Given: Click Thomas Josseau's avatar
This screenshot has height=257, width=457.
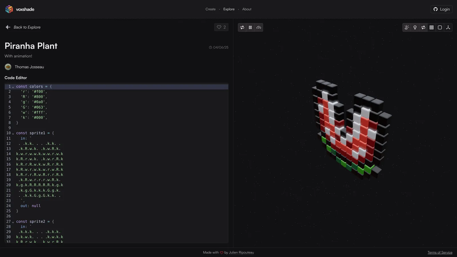Looking at the screenshot, I should (x=8, y=67).
